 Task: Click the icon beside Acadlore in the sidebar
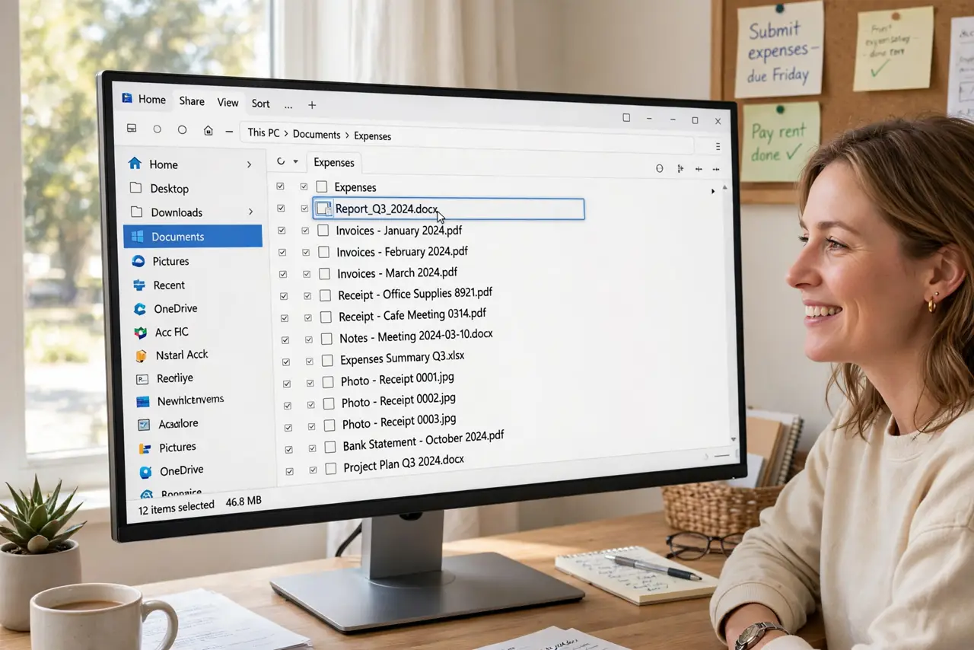(144, 425)
